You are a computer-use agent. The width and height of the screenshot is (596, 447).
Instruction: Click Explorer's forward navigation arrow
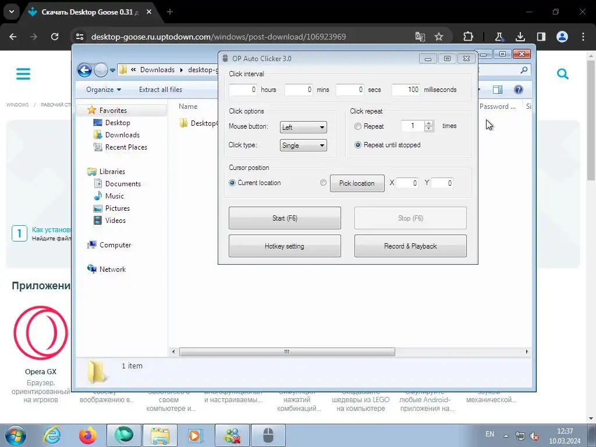[101, 70]
